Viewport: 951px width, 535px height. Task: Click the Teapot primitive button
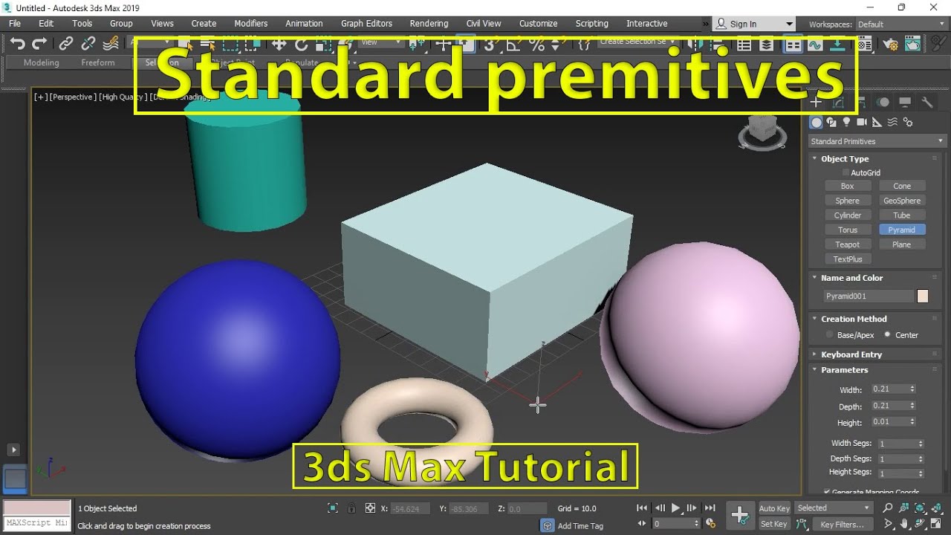847,244
